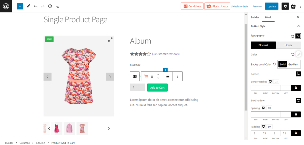
Task: Select Gradient background color type
Action: point(293,64)
